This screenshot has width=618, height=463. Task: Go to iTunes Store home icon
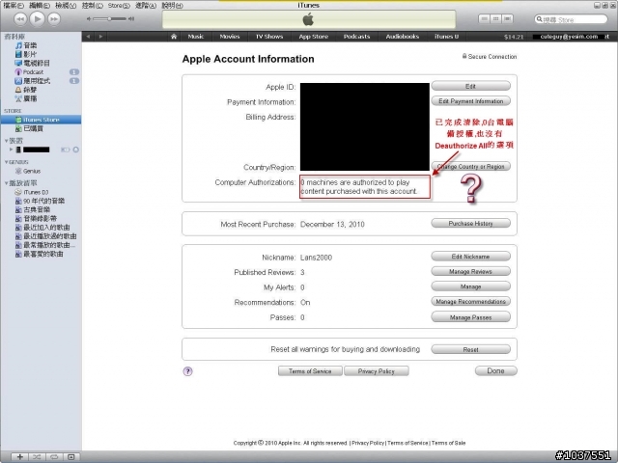(174, 37)
